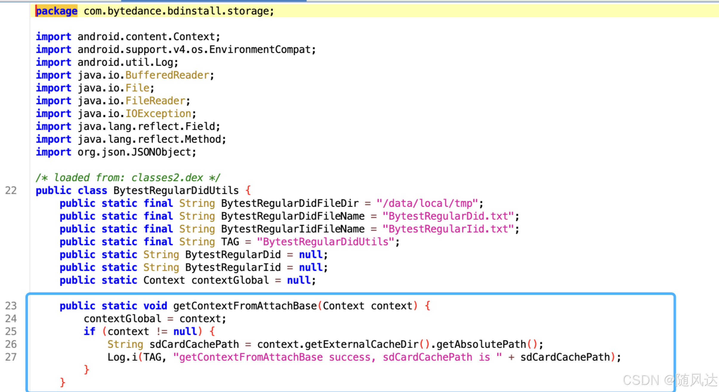
Task: Click line number 26 in the gutter
Action: coord(11,344)
